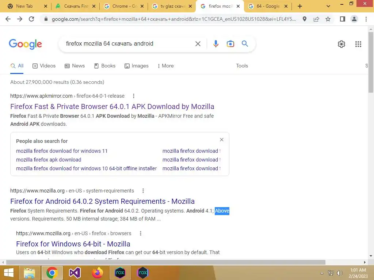Image resolution: width=374 pixels, height=280 pixels.
Task: Bookmark this tab with star icon
Action: tap(328, 19)
